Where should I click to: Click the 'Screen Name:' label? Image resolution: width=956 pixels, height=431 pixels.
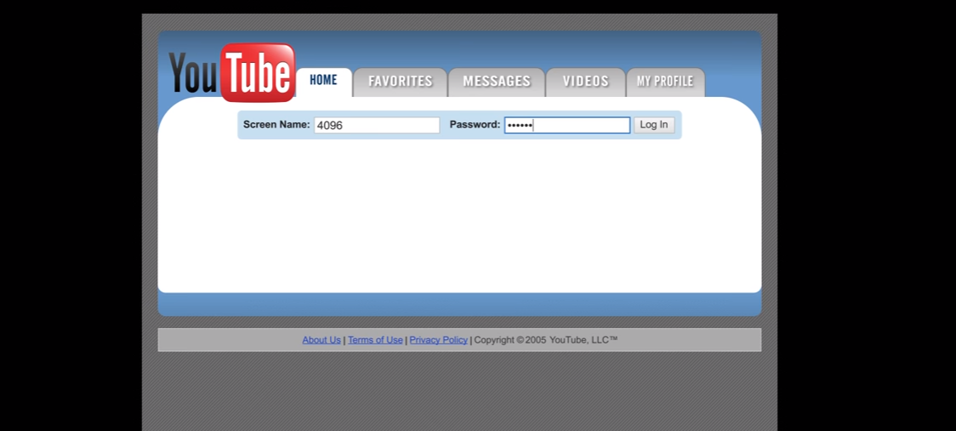pyautogui.click(x=276, y=124)
